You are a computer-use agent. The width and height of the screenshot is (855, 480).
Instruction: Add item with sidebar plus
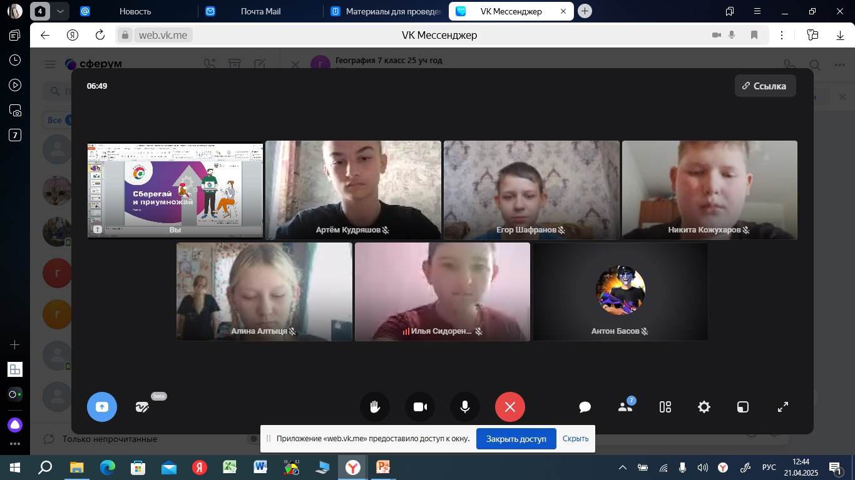click(15, 345)
